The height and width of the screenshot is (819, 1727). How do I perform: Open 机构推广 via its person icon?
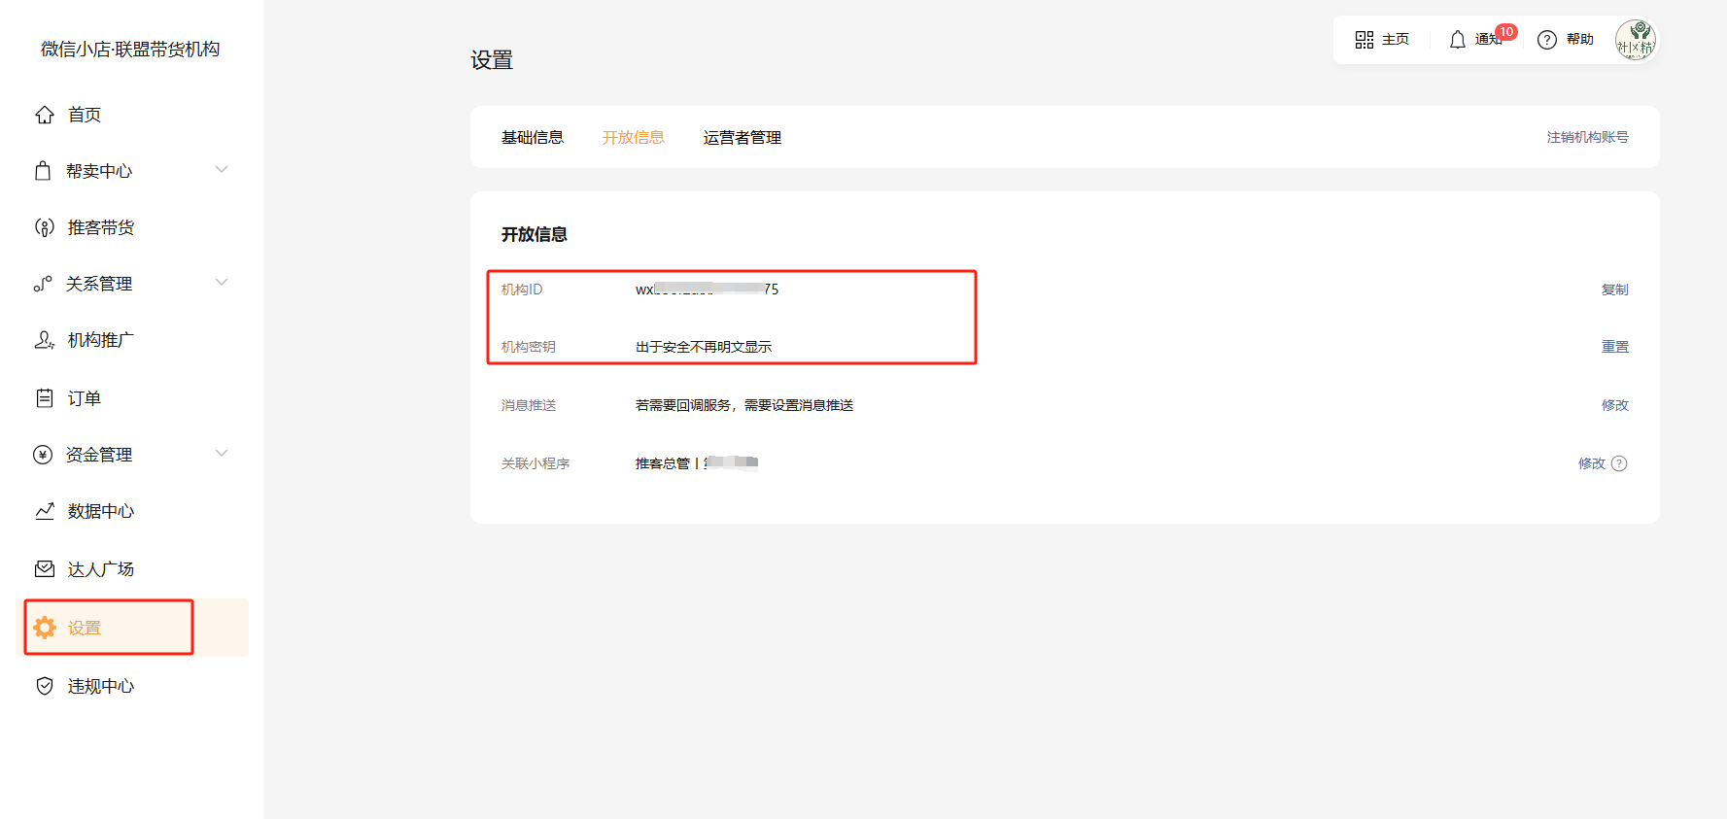(x=45, y=340)
